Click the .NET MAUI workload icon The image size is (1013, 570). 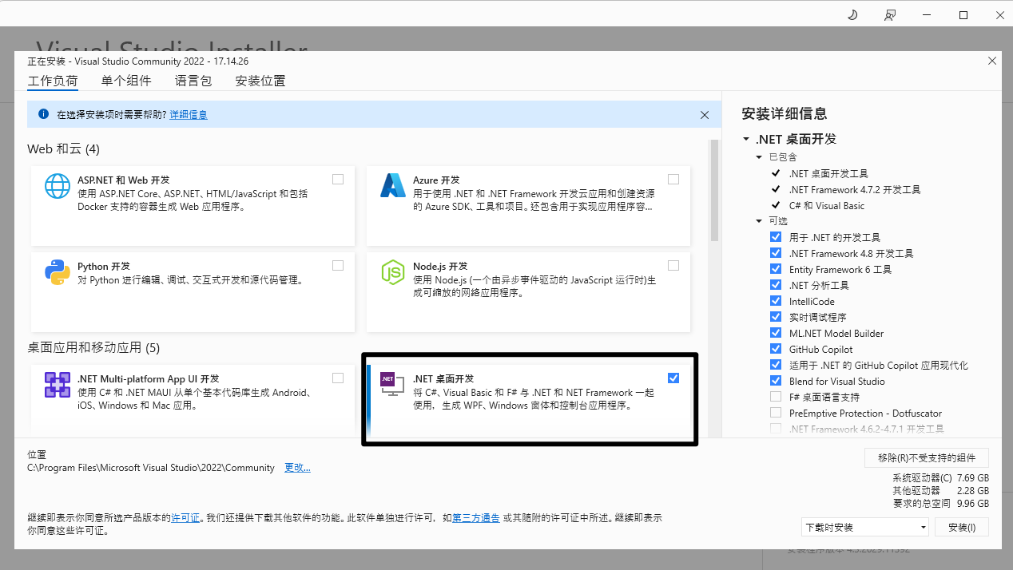point(58,385)
